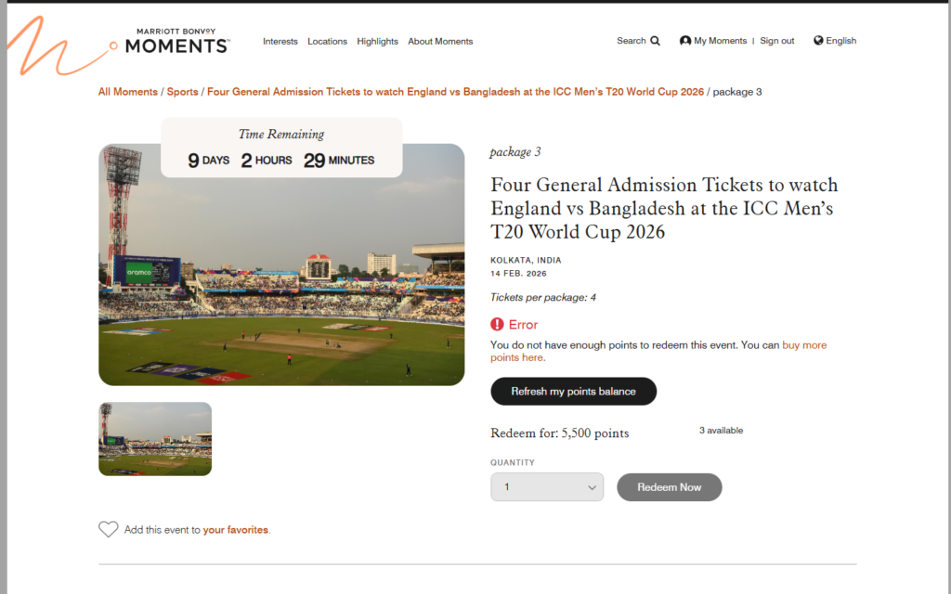Select the small stadium thumbnail image
This screenshot has width=951, height=594.
[x=155, y=439]
